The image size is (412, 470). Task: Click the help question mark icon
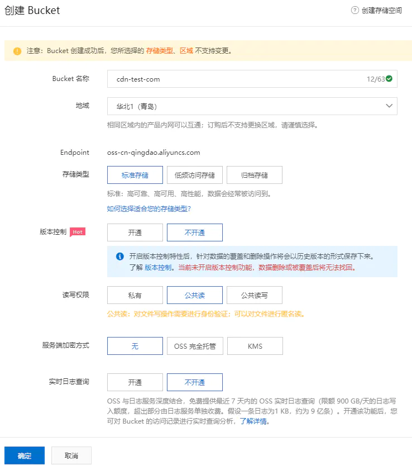click(354, 11)
